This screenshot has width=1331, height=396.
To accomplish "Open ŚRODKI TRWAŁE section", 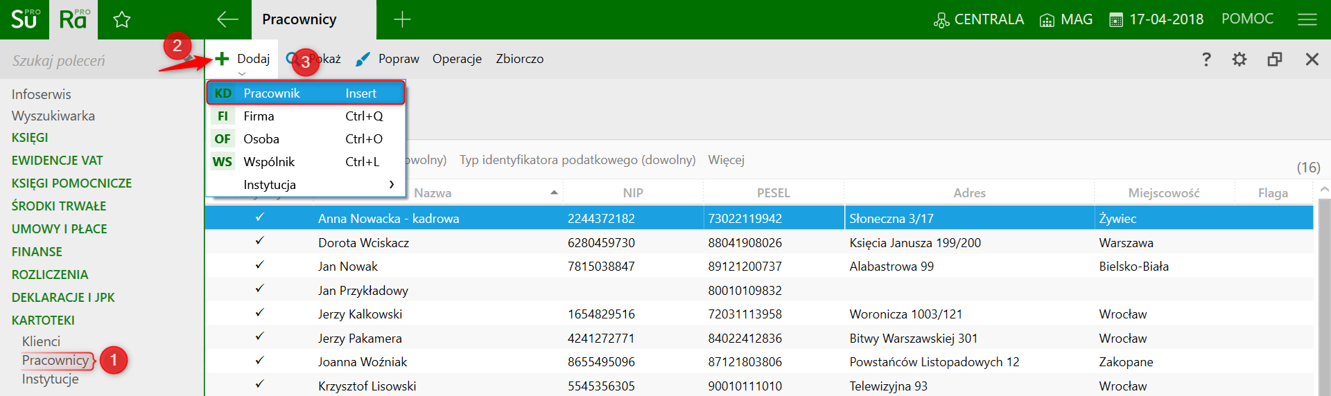I will tap(58, 206).
